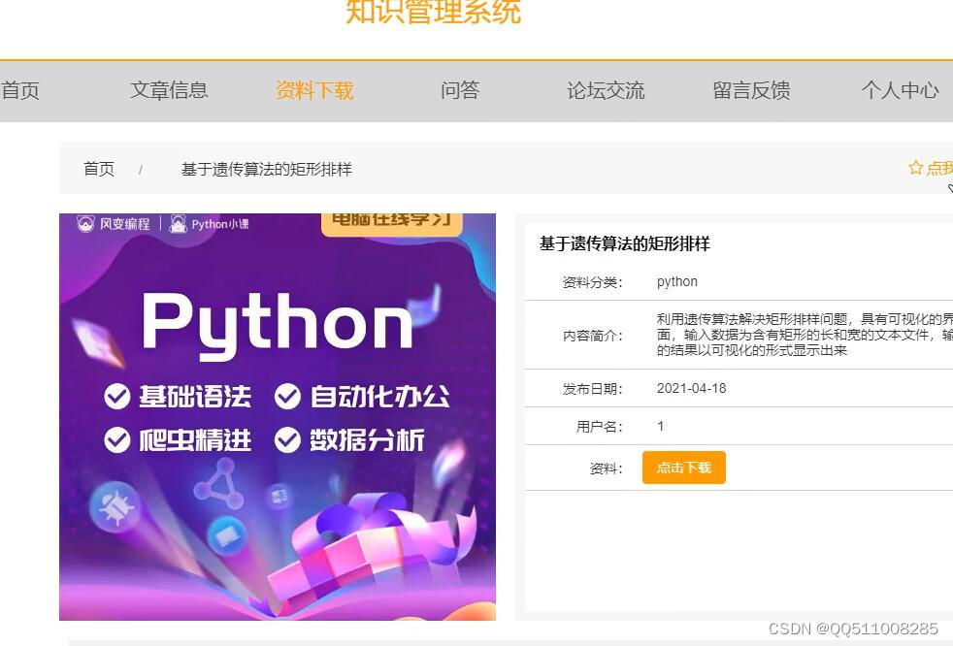The height and width of the screenshot is (646, 953).
Task: Open the 论坛交流 navigation tab
Action: point(606,90)
